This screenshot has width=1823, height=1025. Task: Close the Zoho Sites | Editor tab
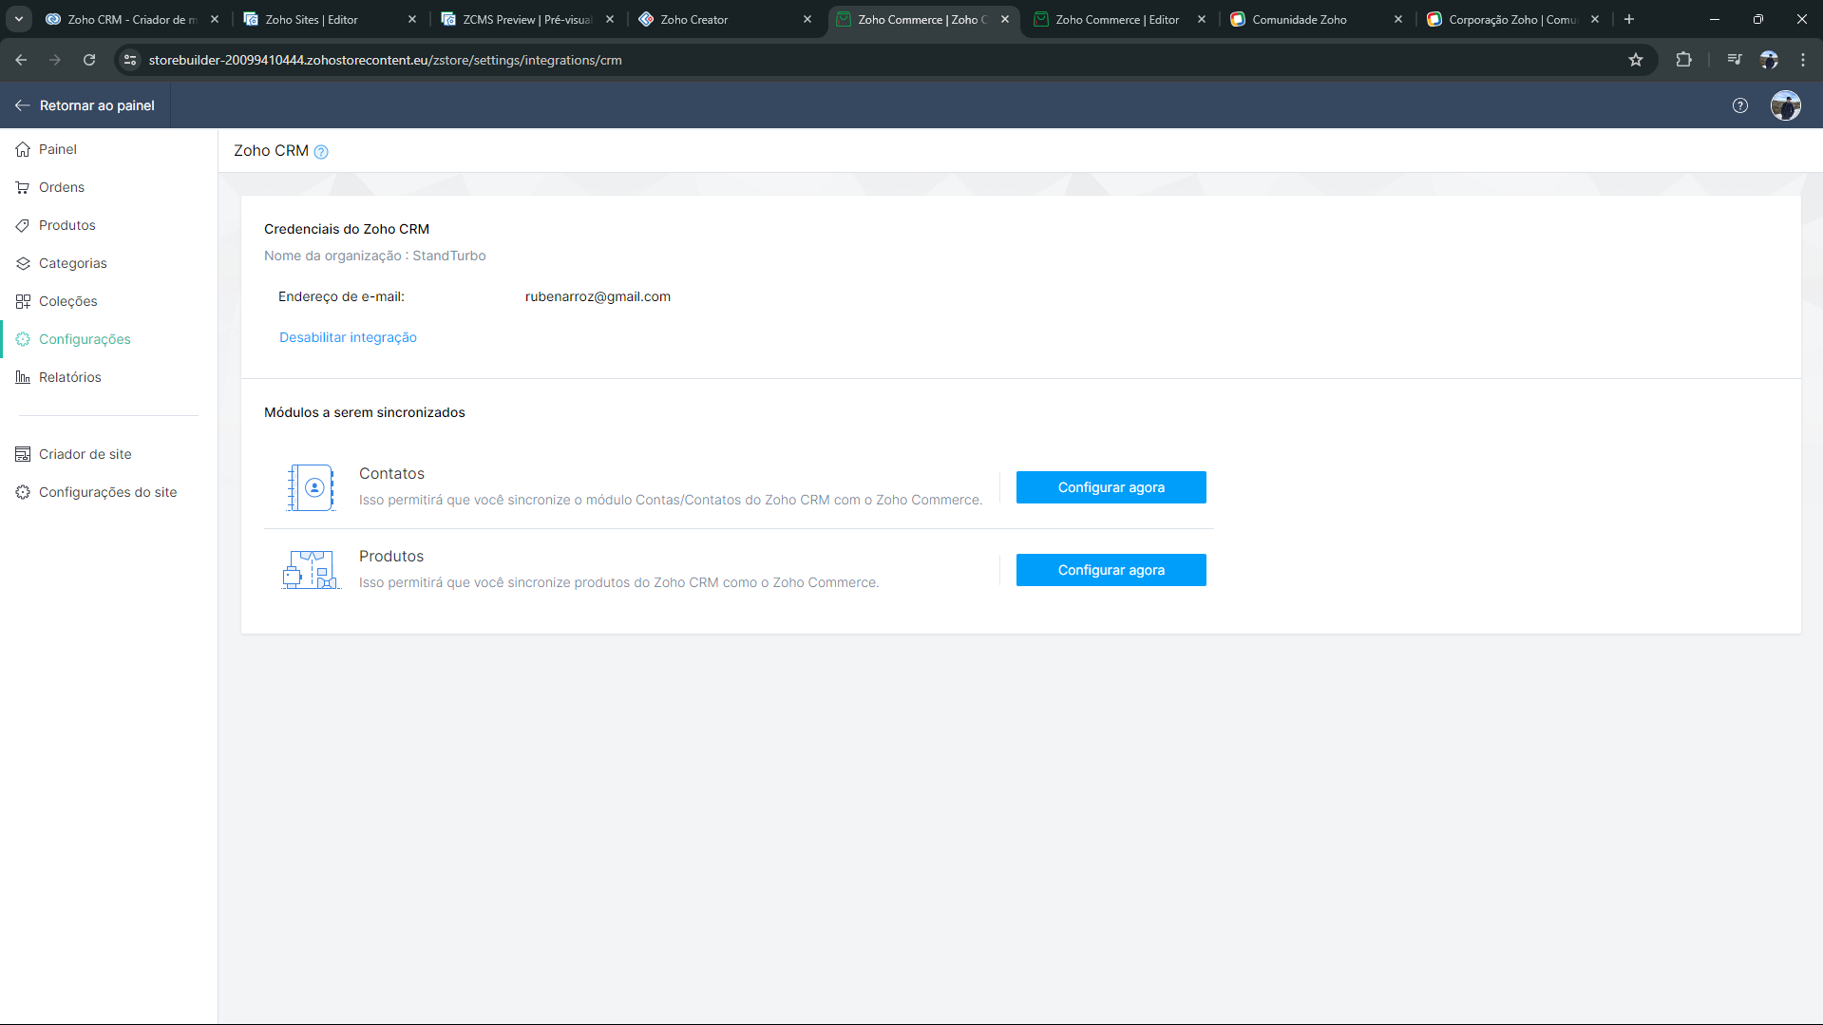tap(412, 19)
